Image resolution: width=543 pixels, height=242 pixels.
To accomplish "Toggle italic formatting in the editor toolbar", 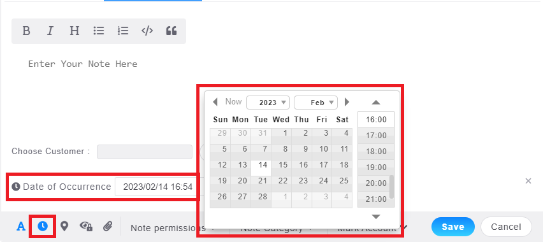I will [x=50, y=31].
